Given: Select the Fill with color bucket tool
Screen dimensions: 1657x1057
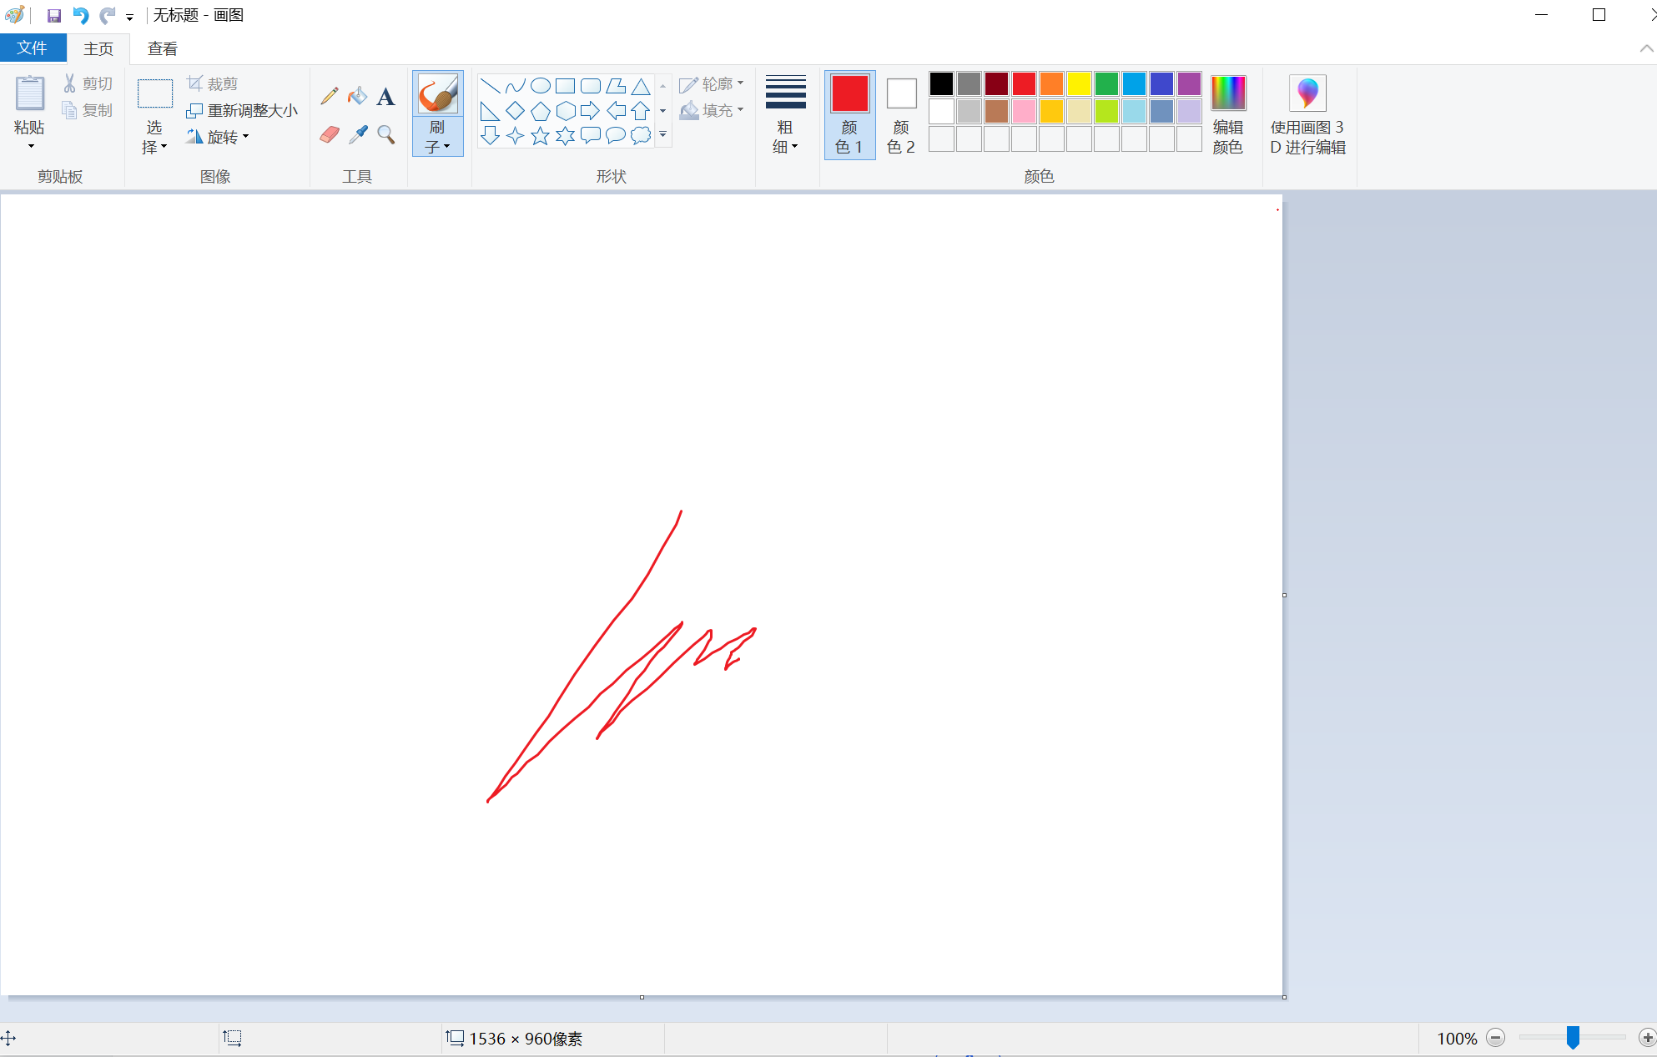Looking at the screenshot, I should [x=357, y=96].
